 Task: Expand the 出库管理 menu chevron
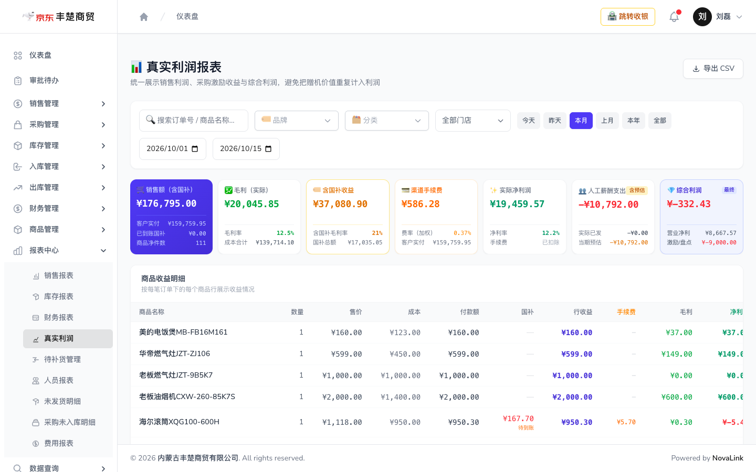pos(103,188)
